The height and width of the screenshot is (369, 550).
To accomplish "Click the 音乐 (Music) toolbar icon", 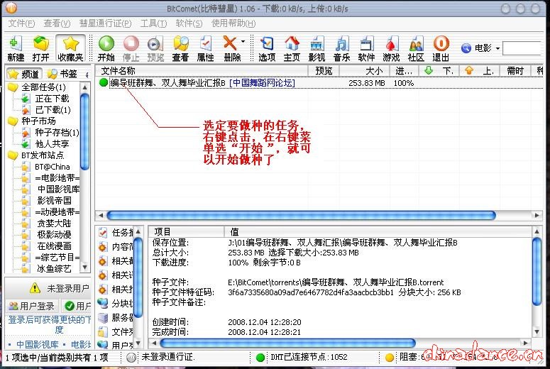I will pos(341,48).
